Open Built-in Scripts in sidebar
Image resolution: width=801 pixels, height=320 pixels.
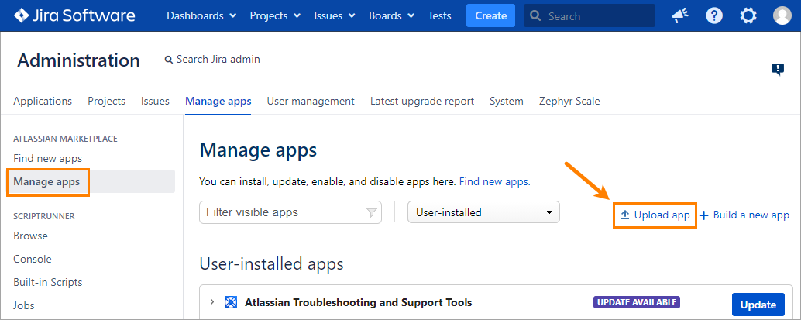pyautogui.click(x=47, y=282)
